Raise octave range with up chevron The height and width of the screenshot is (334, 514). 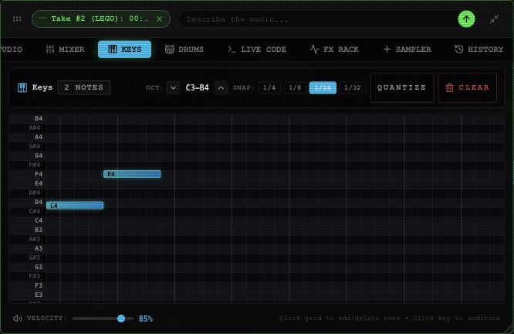point(221,87)
